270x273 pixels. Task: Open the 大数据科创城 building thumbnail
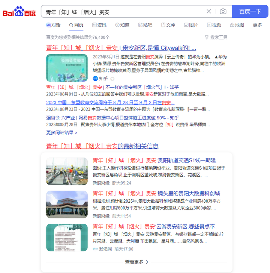(67, 205)
